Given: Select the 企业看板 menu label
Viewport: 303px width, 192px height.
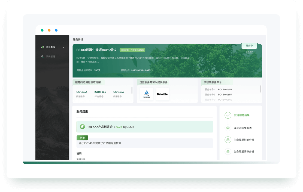Looking at the screenshot, I should 50,47.
